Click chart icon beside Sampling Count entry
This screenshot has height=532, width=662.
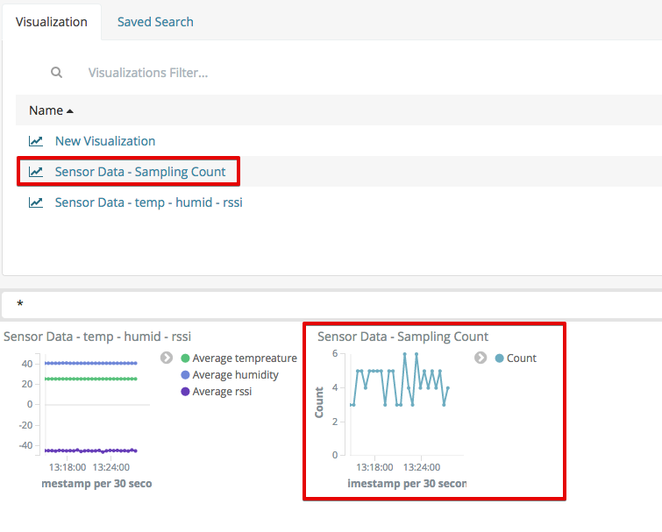pos(36,172)
